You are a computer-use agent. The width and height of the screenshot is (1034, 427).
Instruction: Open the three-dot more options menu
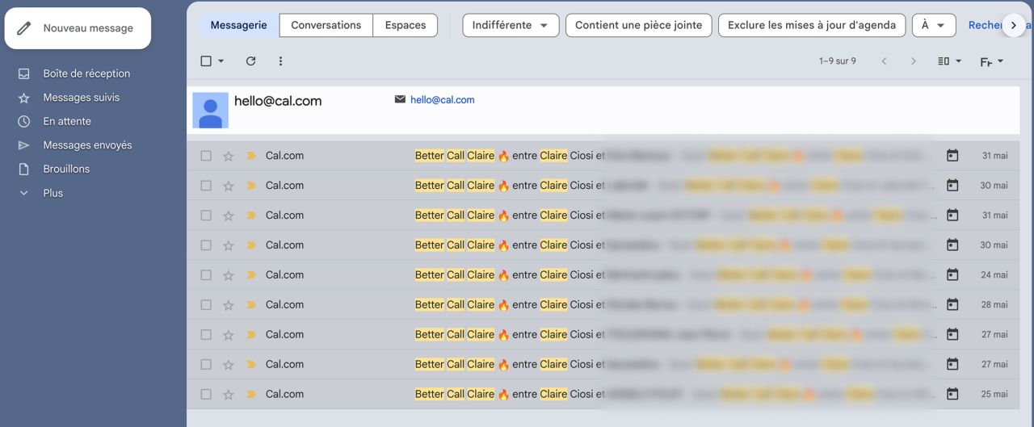point(280,61)
